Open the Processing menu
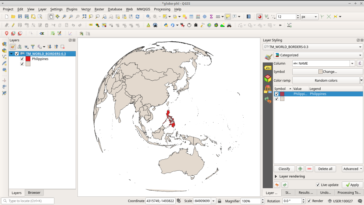 [162, 9]
